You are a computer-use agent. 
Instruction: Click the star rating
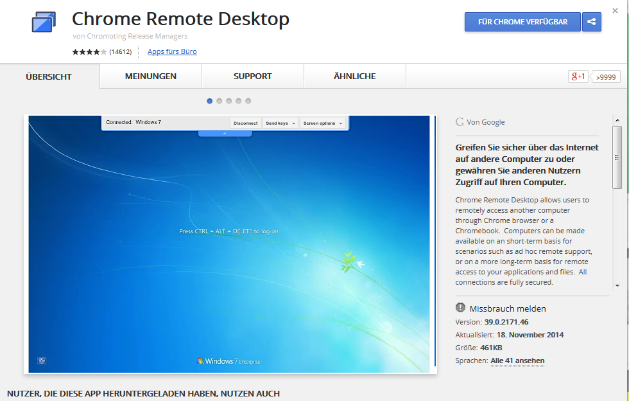click(89, 52)
